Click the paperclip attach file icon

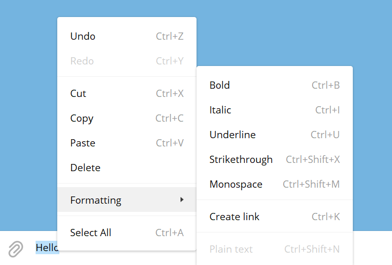(16, 249)
